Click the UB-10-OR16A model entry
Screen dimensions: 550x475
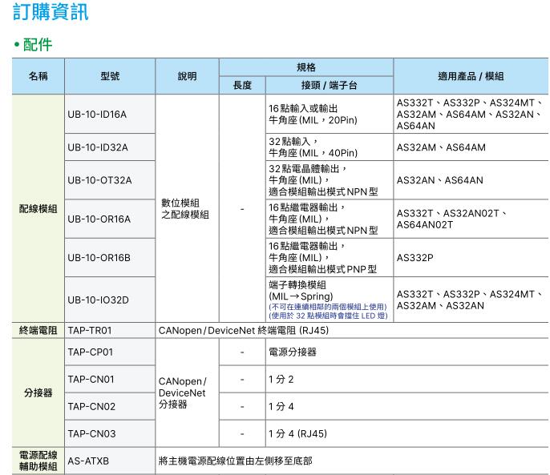click(99, 219)
